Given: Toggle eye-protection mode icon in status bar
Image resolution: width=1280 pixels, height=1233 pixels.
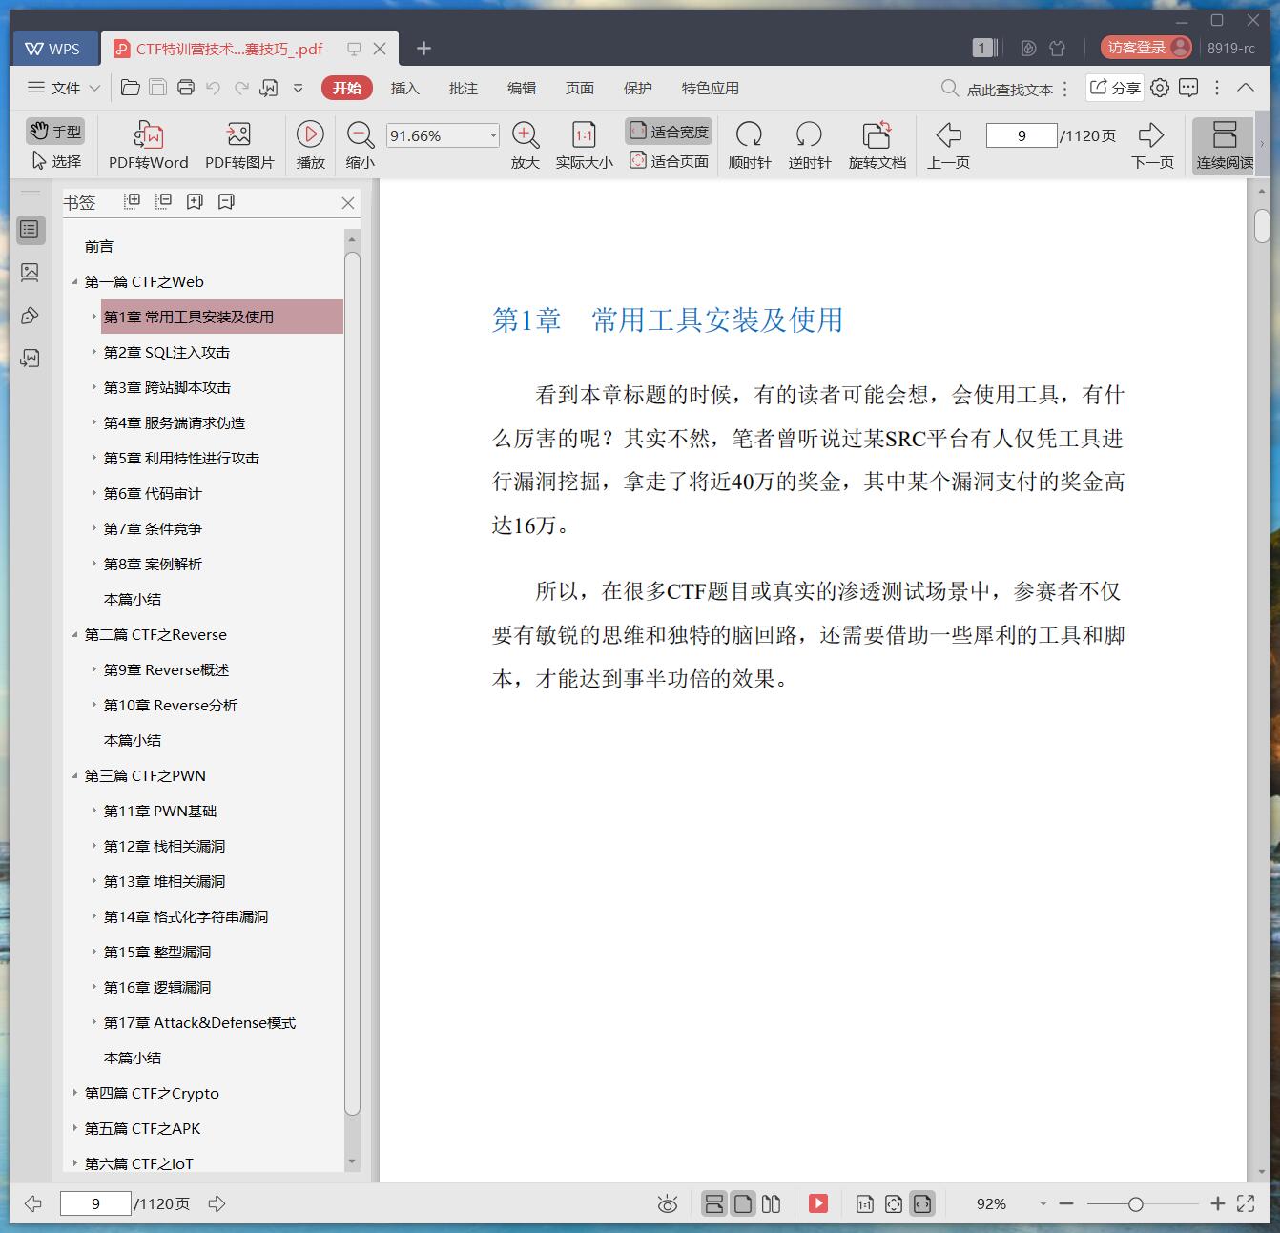Looking at the screenshot, I should click(668, 1204).
